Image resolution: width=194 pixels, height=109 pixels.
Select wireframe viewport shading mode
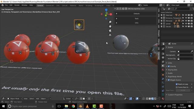(x=147, y=99)
